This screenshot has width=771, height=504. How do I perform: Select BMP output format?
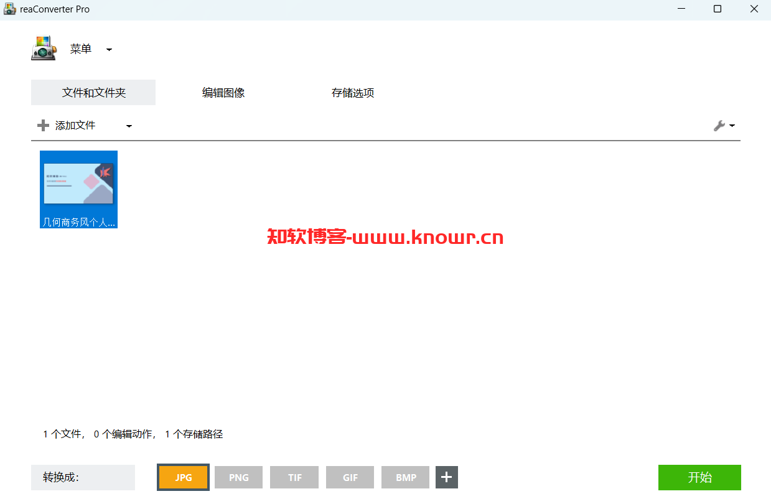tap(406, 477)
